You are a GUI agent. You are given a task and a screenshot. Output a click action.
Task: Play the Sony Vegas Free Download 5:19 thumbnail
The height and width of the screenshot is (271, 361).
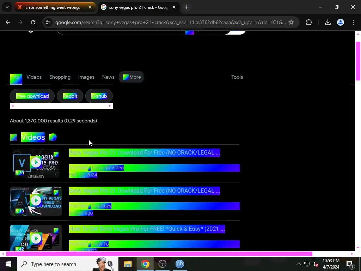click(36, 201)
